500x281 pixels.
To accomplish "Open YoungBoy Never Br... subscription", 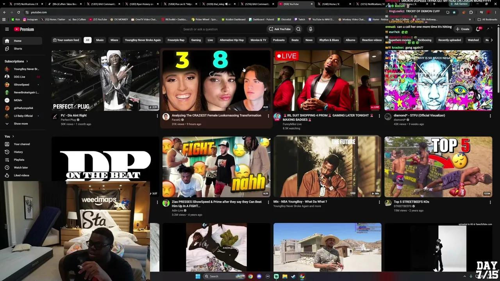I will coord(23,69).
